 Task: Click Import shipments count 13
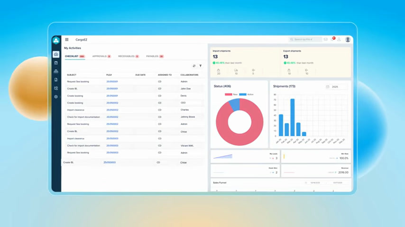point(215,57)
